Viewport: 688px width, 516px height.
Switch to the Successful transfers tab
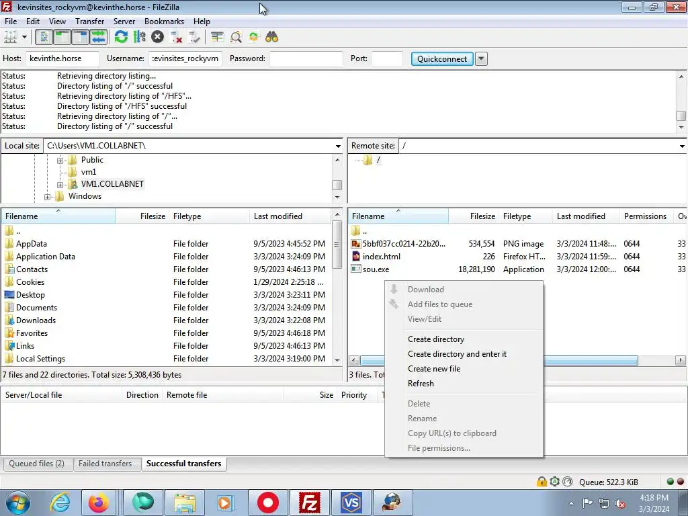(x=184, y=464)
